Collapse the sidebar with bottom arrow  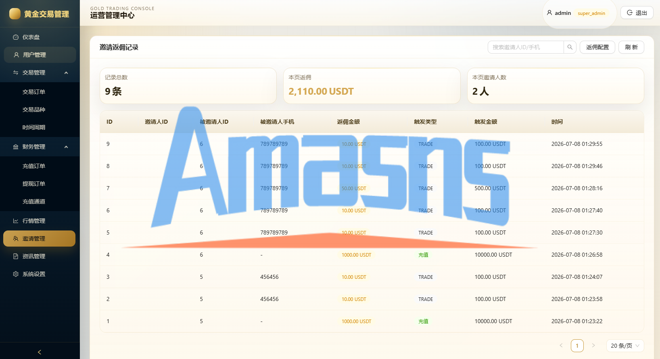[x=40, y=352]
